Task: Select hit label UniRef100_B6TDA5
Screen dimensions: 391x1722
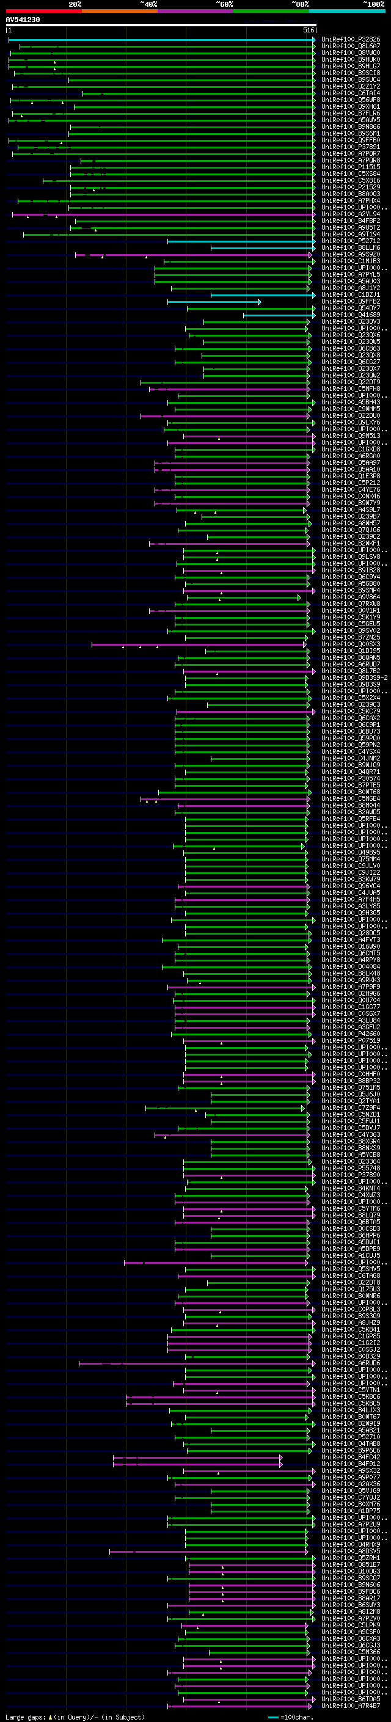Action: pyautogui.click(x=351, y=1699)
